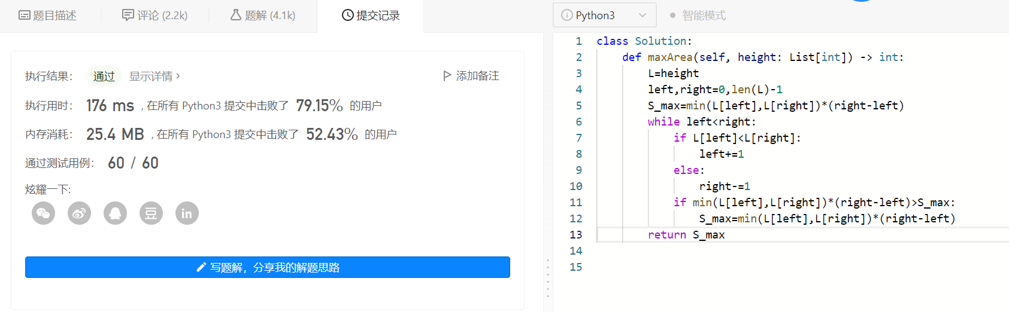Share result via Douban icon
This screenshot has width=1009, height=312.
tap(151, 213)
